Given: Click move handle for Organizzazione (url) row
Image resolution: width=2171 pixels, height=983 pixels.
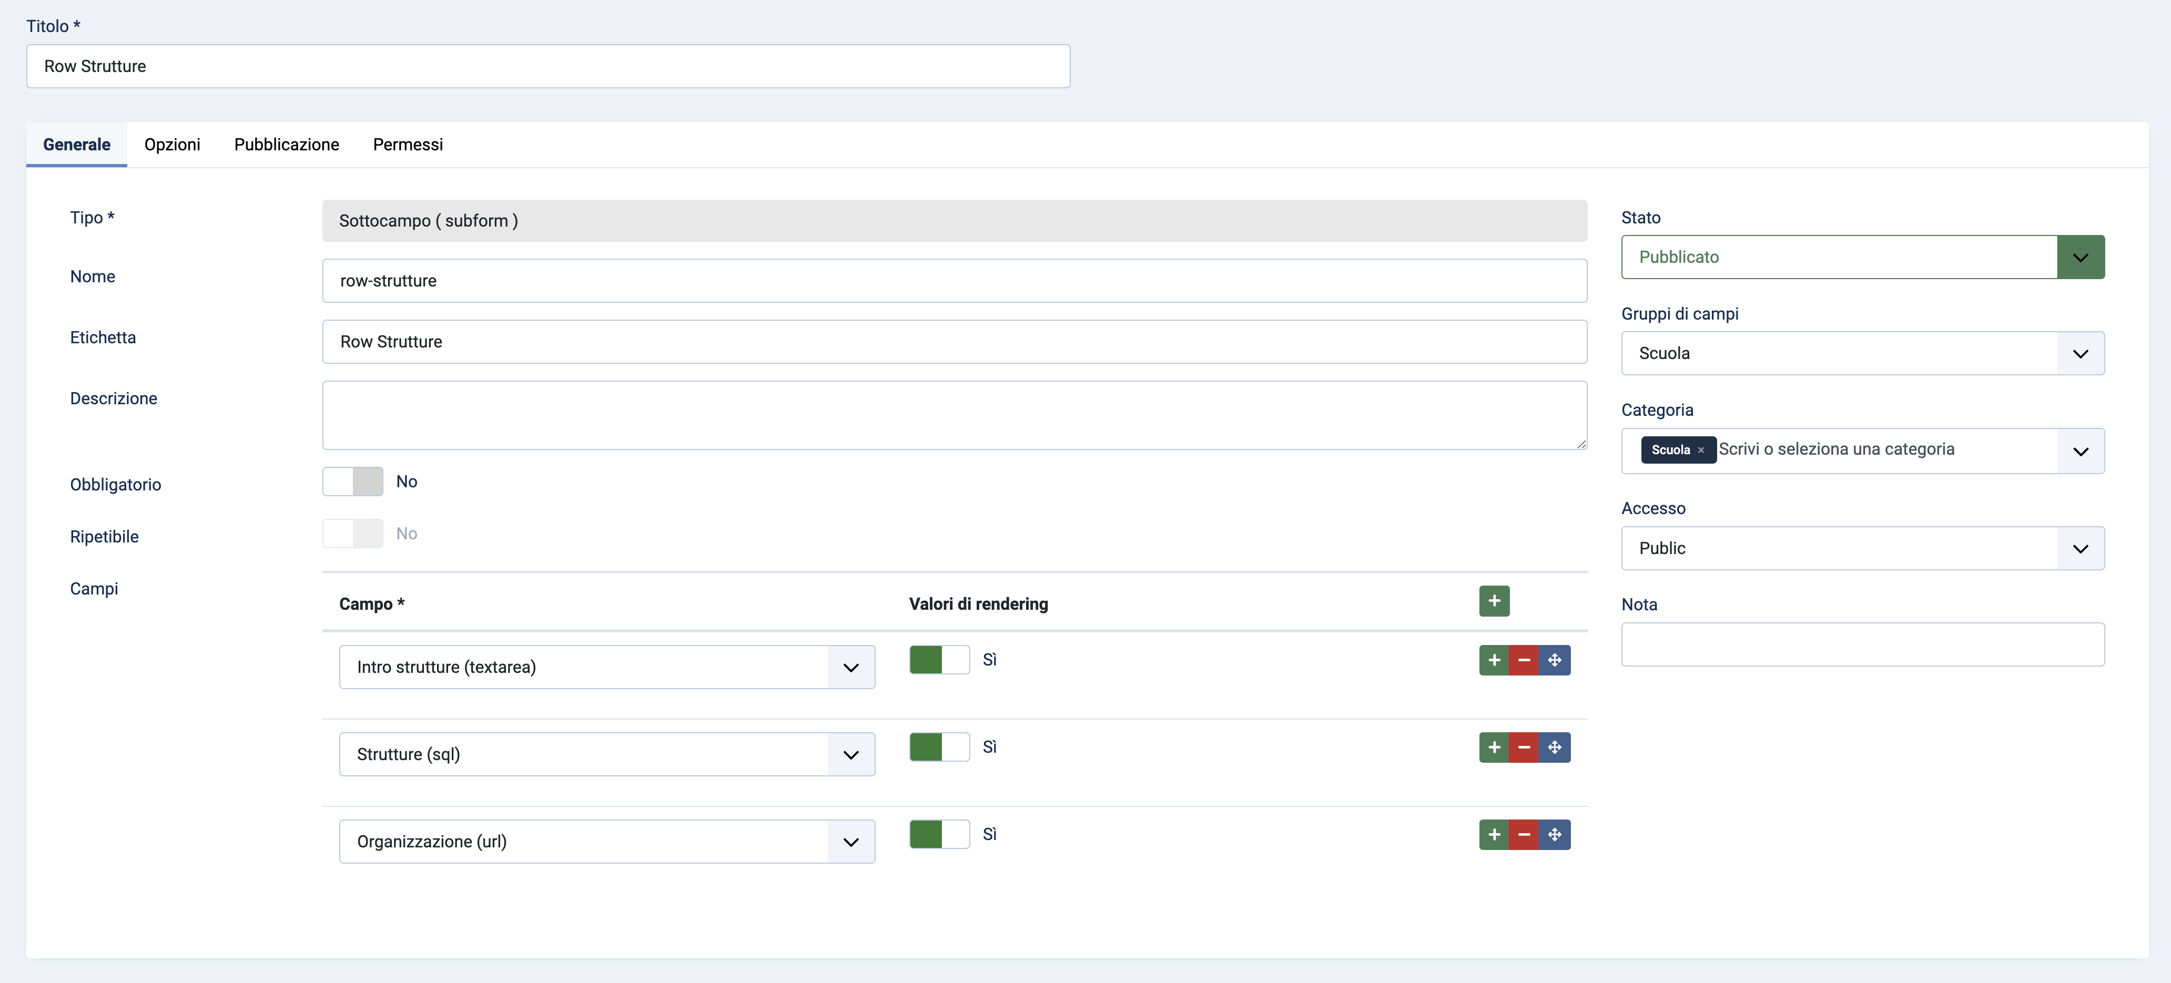Looking at the screenshot, I should click(1555, 835).
